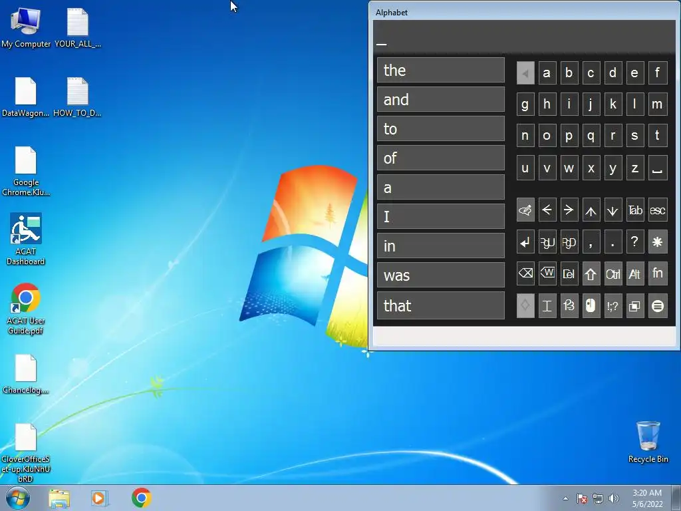Open the 123 numbers keyboard
Viewport: 681px width, 511px height.
[x=569, y=306]
